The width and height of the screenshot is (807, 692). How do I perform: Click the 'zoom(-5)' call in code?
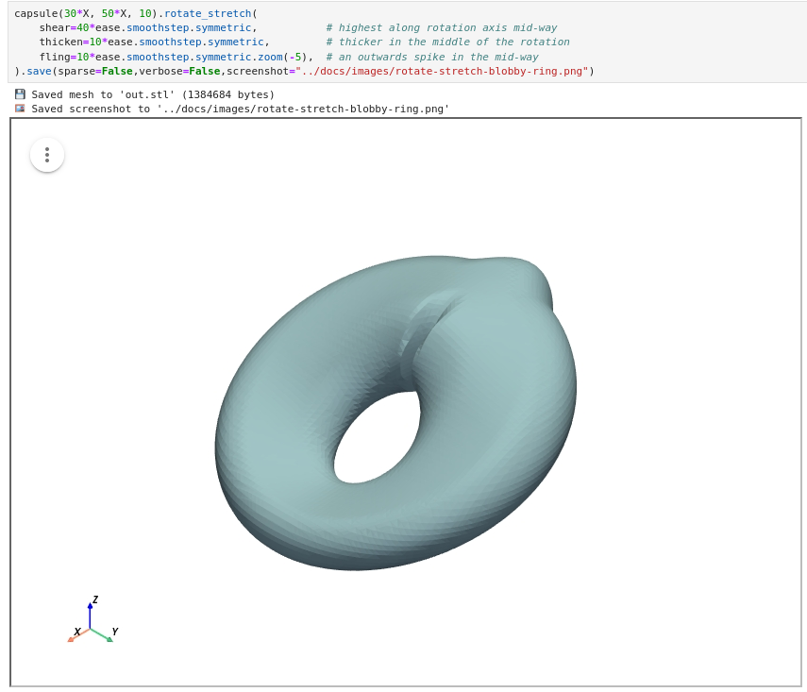coord(282,57)
